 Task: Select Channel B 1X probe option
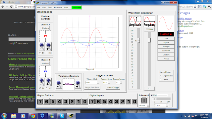40,88
